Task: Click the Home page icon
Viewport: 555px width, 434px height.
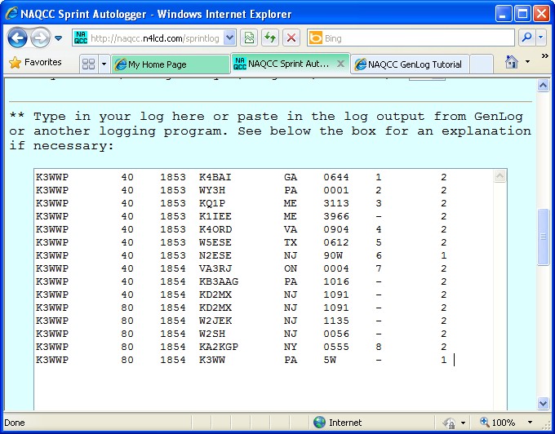Action: (512, 63)
